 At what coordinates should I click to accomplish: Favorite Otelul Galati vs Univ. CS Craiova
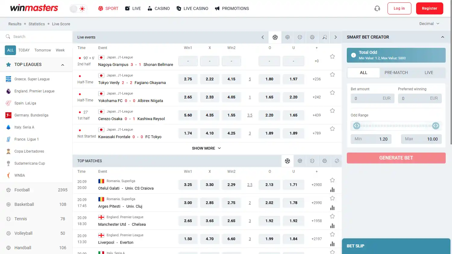(x=332, y=180)
